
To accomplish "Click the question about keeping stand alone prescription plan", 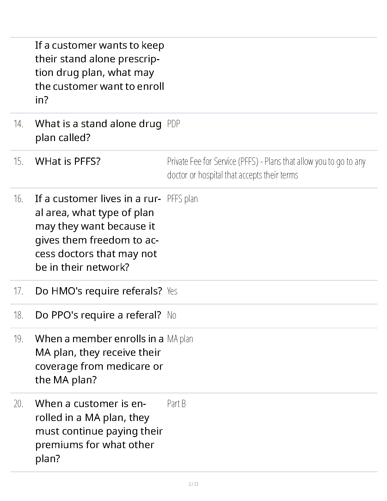I will pyautogui.click(x=100, y=72).
